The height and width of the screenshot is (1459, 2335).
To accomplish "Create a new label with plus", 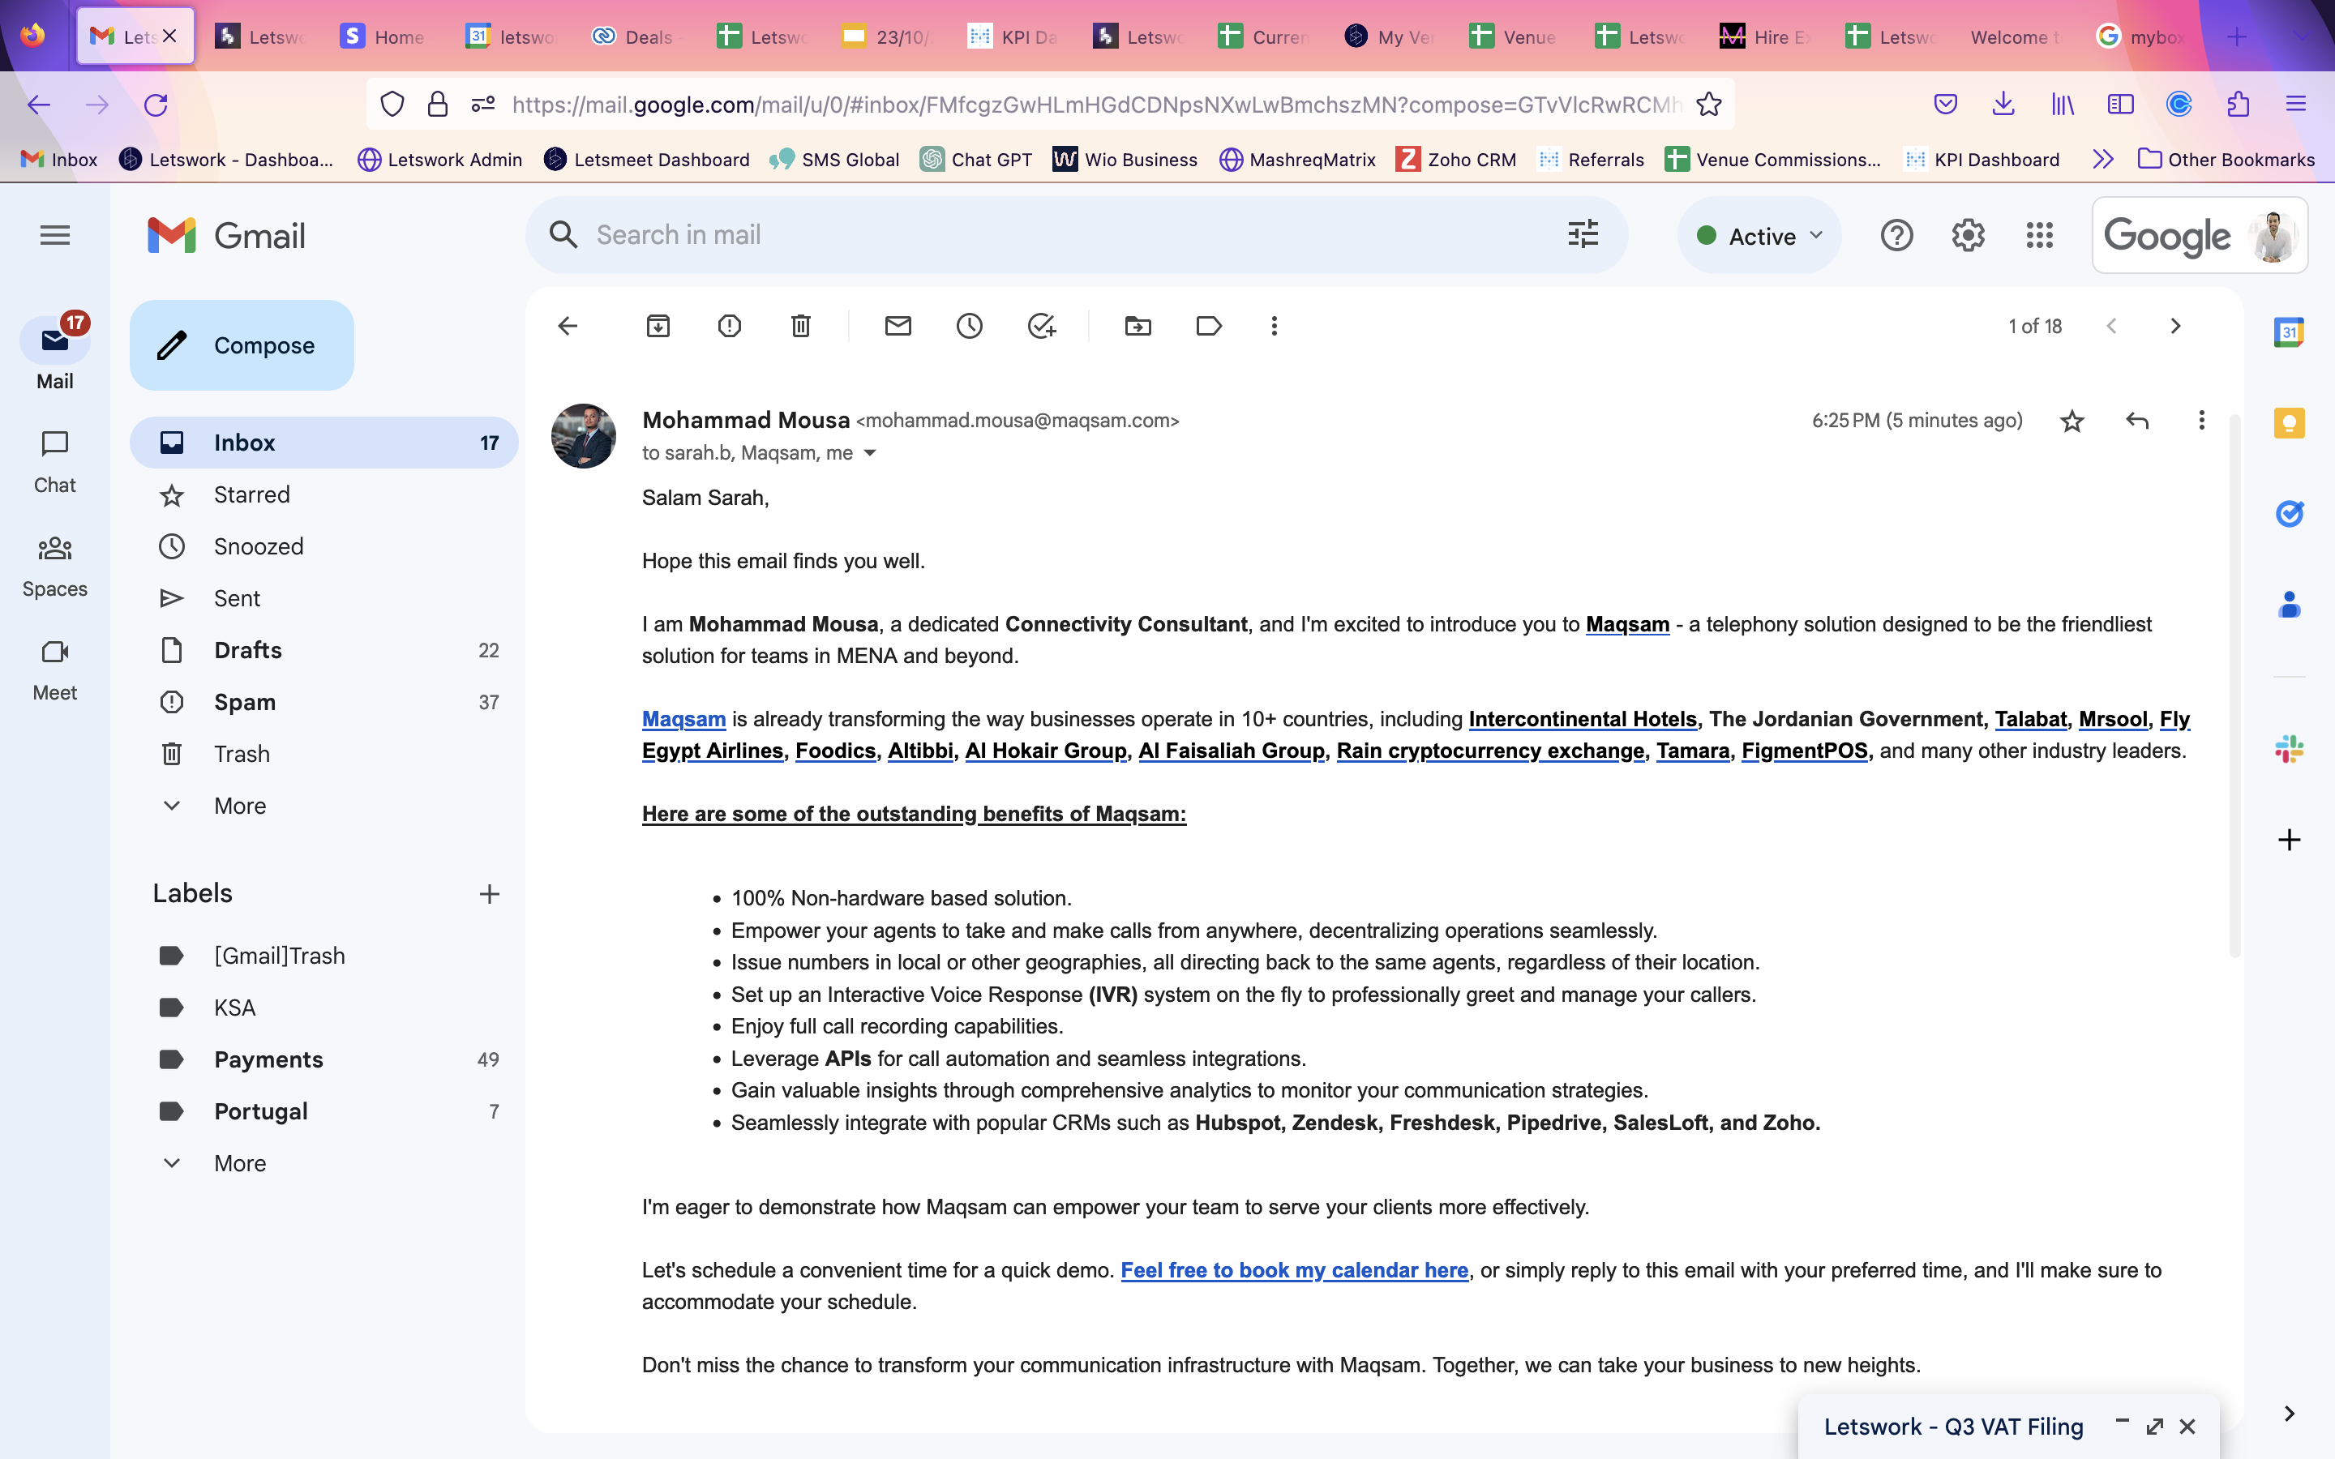I will (x=489, y=893).
